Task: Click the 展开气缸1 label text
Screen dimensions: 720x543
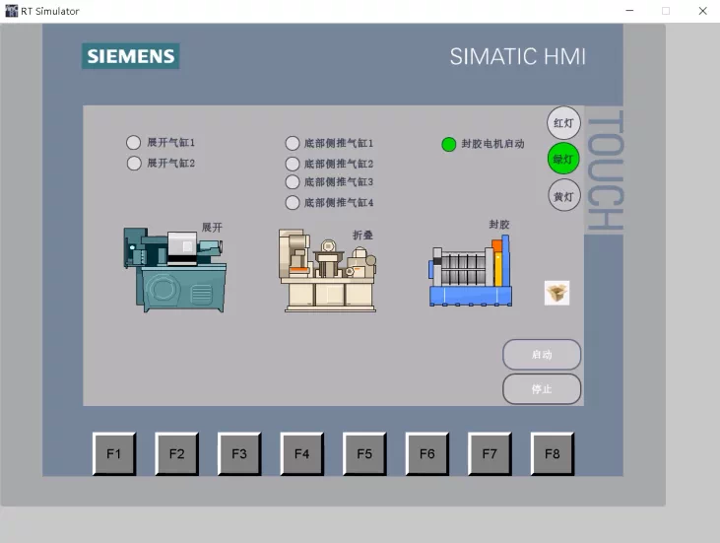Action: 170,143
